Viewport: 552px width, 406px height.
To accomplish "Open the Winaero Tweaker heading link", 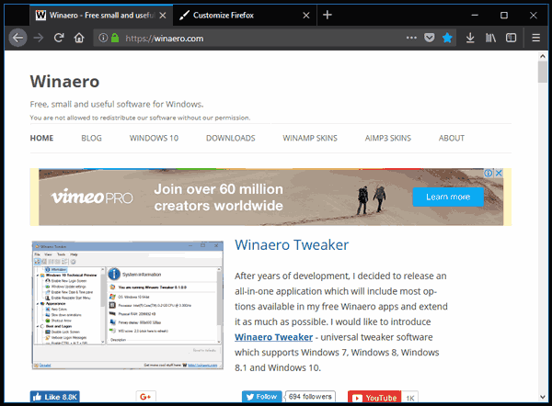I will pyautogui.click(x=292, y=245).
